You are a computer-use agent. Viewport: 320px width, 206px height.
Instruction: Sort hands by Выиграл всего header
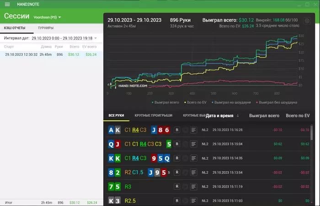coord(264,116)
